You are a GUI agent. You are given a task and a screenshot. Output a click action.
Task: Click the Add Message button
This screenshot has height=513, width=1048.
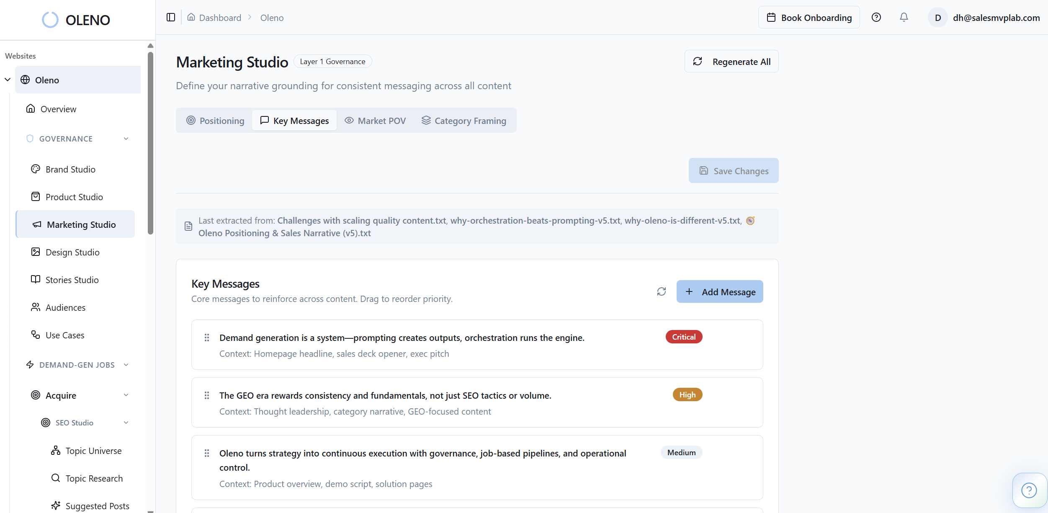pyautogui.click(x=720, y=291)
